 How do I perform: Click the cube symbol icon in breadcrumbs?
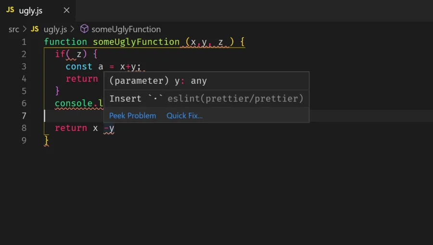pyautogui.click(x=84, y=29)
